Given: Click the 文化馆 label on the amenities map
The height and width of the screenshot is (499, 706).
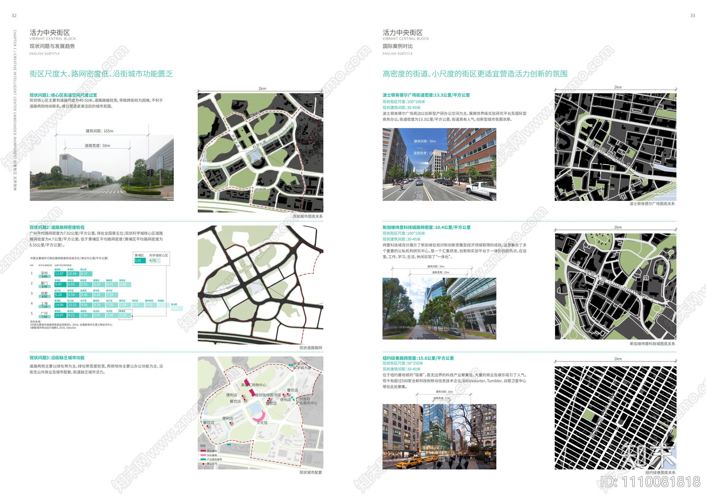Looking at the screenshot, I should point(262,423).
